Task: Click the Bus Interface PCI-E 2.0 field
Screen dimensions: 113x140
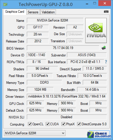Action: click(85, 62)
